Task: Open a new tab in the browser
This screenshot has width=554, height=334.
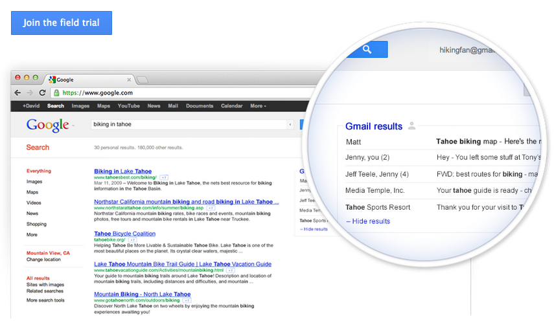Action: [143, 80]
